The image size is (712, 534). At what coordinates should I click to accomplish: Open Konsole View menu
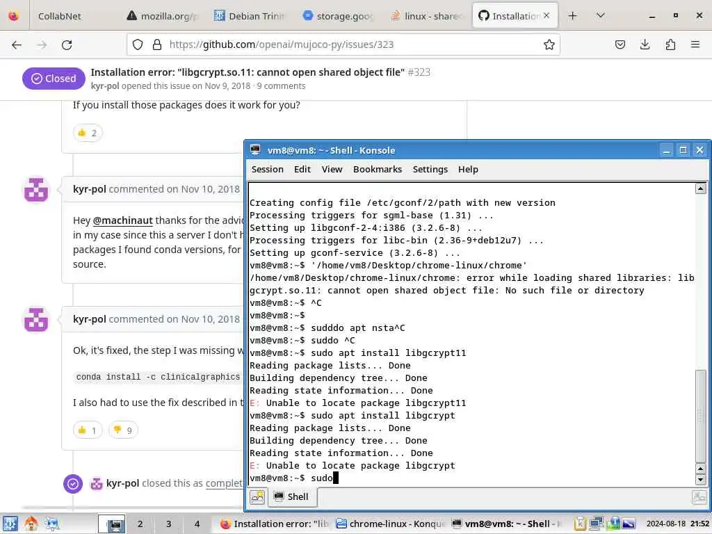tap(332, 170)
